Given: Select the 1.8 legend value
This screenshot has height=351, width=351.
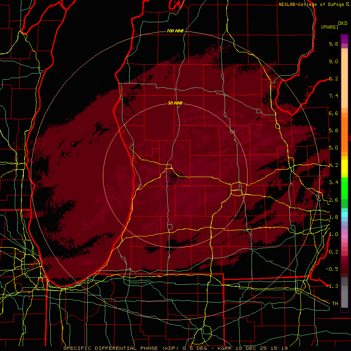Looking at the screenshot, I should point(333,217).
